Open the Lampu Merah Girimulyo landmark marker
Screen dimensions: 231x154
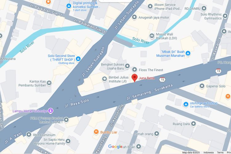click(51, 111)
